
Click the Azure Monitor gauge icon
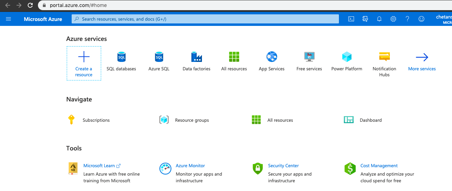click(165, 169)
